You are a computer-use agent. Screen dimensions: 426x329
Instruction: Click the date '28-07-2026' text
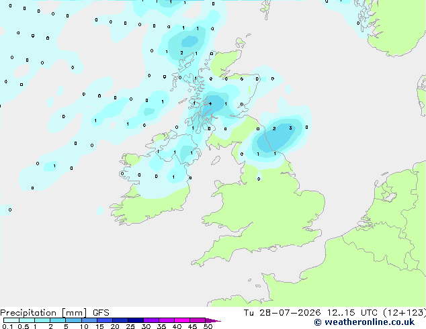(290, 313)
